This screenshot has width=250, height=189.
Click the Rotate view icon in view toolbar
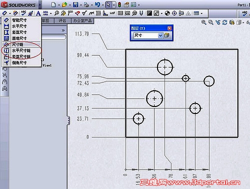pos(224,22)
